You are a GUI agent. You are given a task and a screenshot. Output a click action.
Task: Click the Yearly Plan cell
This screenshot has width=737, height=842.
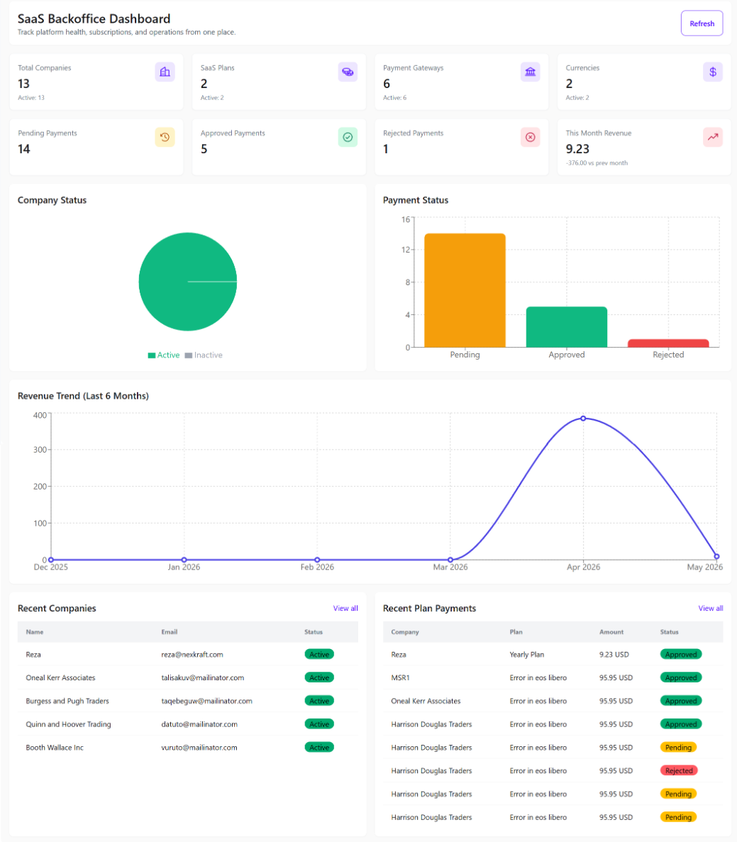point(526,655)
